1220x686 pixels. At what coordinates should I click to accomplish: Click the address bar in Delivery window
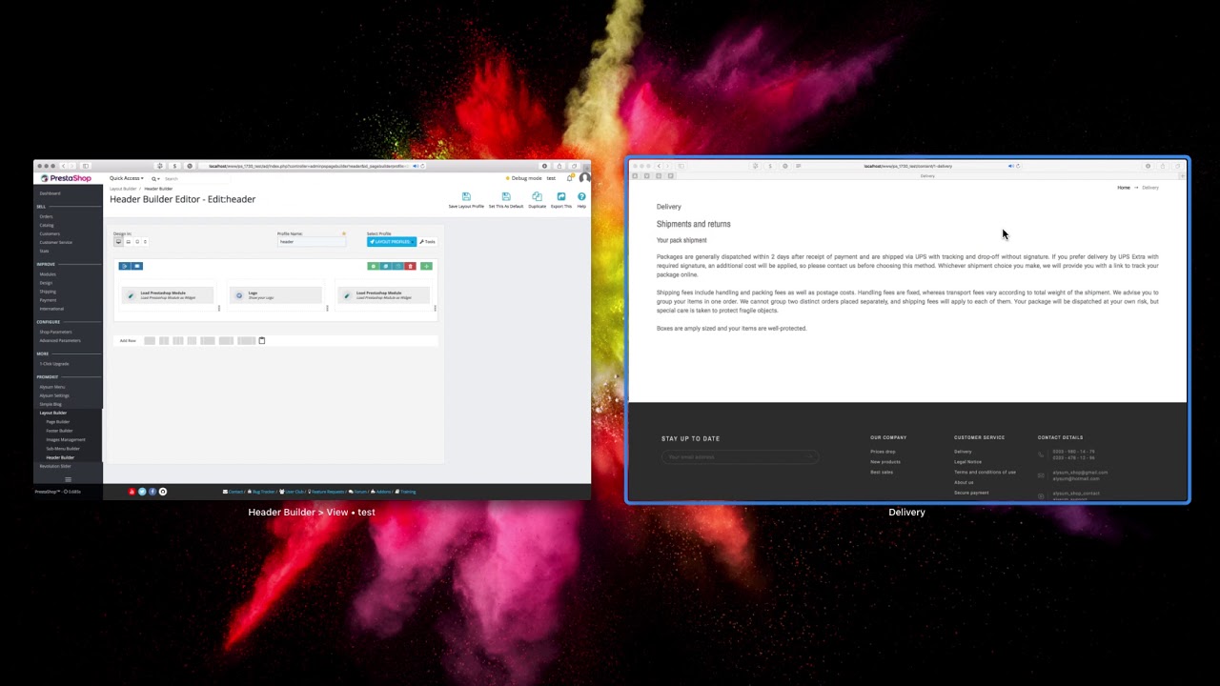pos(905,166)
